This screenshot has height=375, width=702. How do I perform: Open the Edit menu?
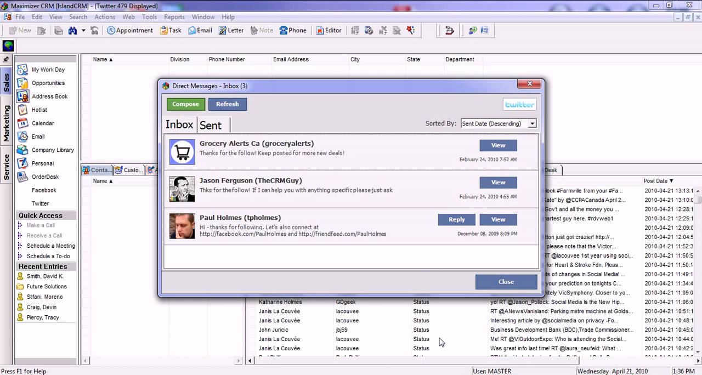pyautogui.click(x=37, y=17)
